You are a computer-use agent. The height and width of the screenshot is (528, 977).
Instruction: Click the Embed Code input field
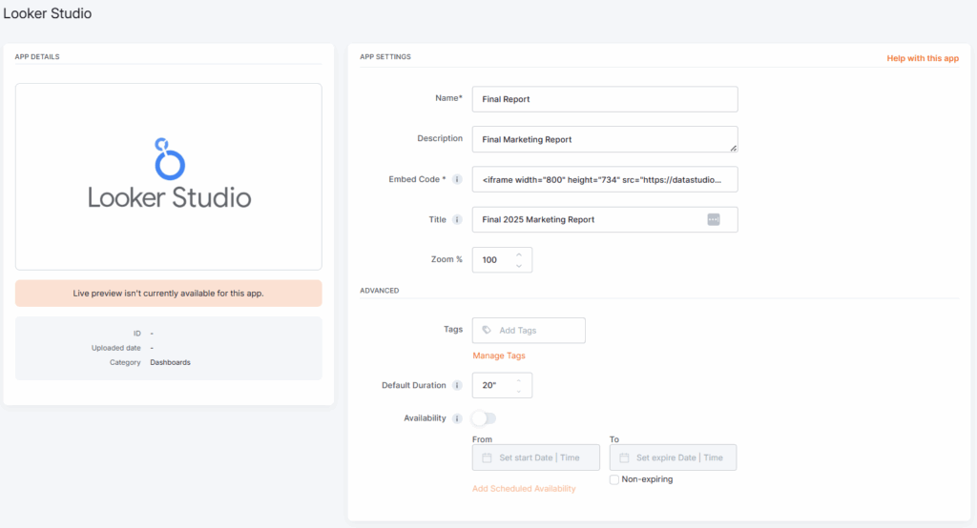tap(605, 179)
